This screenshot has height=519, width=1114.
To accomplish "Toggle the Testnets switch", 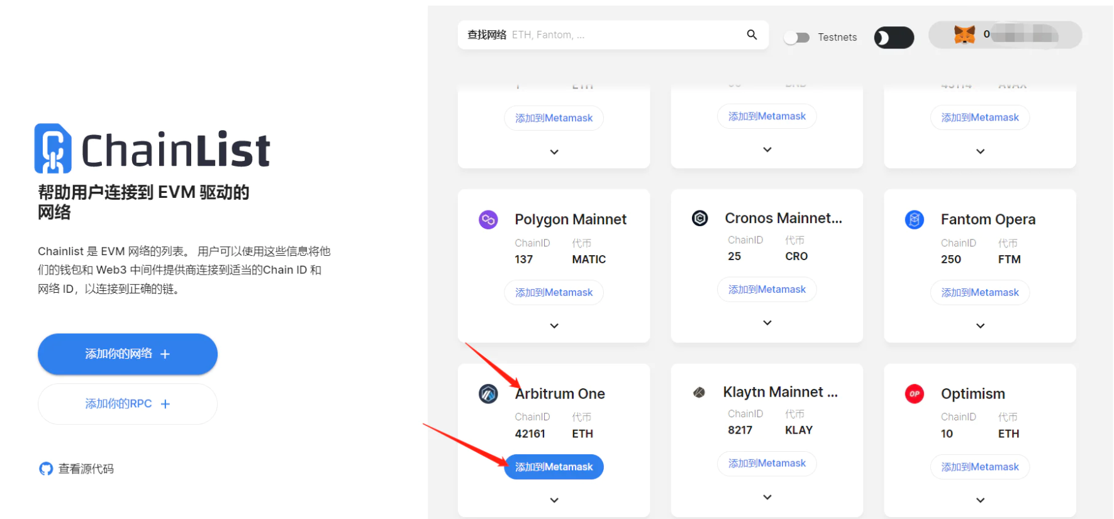I will click(797, 38).
